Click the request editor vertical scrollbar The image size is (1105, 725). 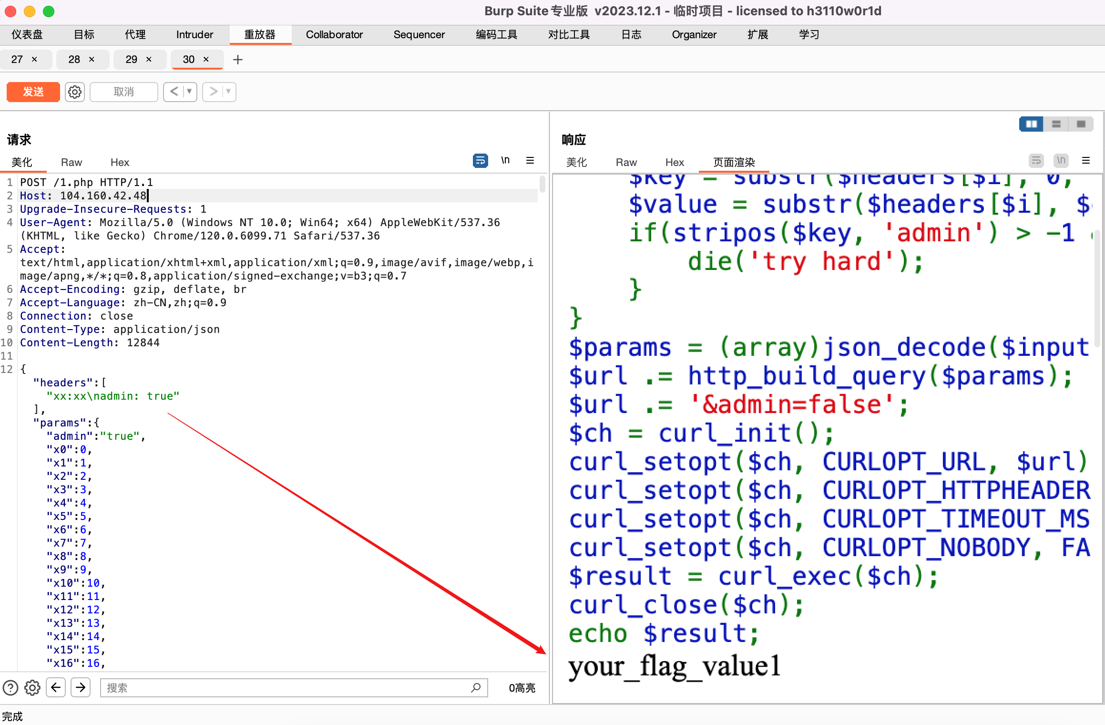(542, 184)
